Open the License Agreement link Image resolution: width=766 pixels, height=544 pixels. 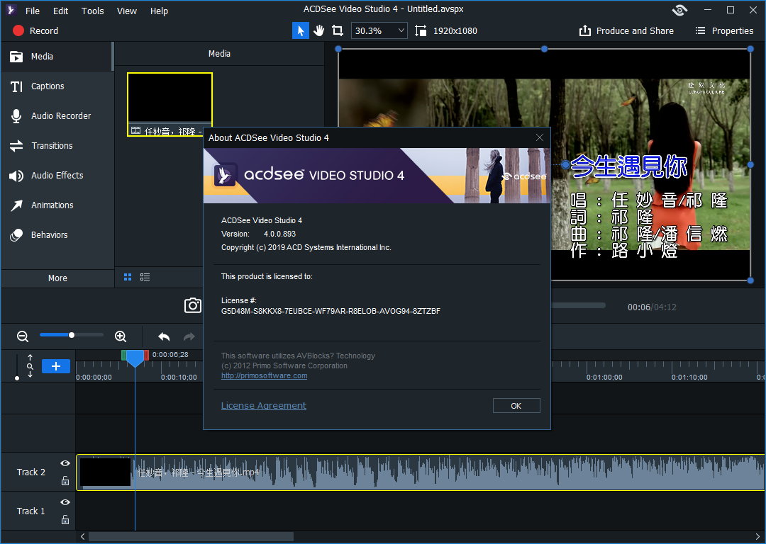(x=264, y=406)
